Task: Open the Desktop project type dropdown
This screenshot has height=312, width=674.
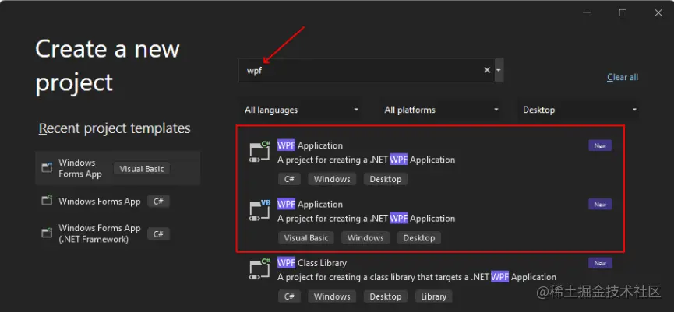Action: (580, 110)
